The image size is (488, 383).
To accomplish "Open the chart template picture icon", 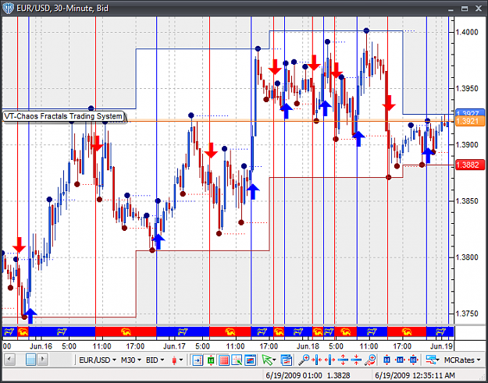I will pyautogui.click(x=250, y=360).
